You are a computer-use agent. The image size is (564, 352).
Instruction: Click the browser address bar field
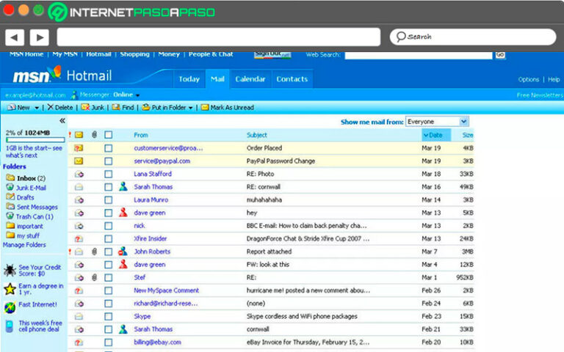pos(219,37)
